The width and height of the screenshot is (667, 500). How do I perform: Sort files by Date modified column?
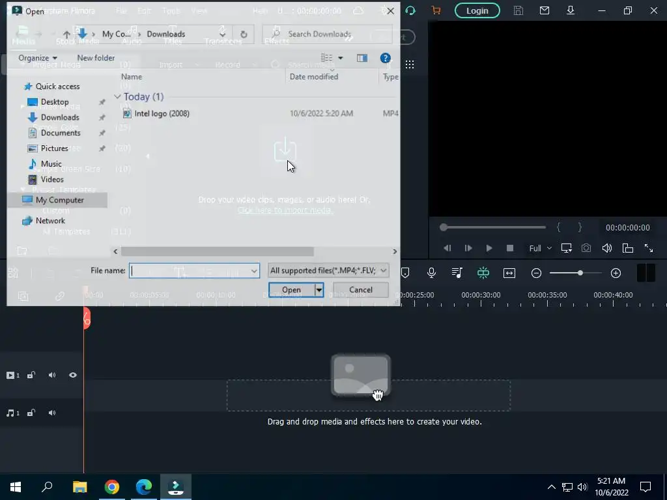(314, 77)
